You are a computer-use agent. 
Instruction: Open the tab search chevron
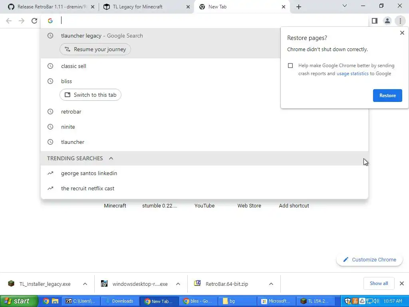(345, 6)
